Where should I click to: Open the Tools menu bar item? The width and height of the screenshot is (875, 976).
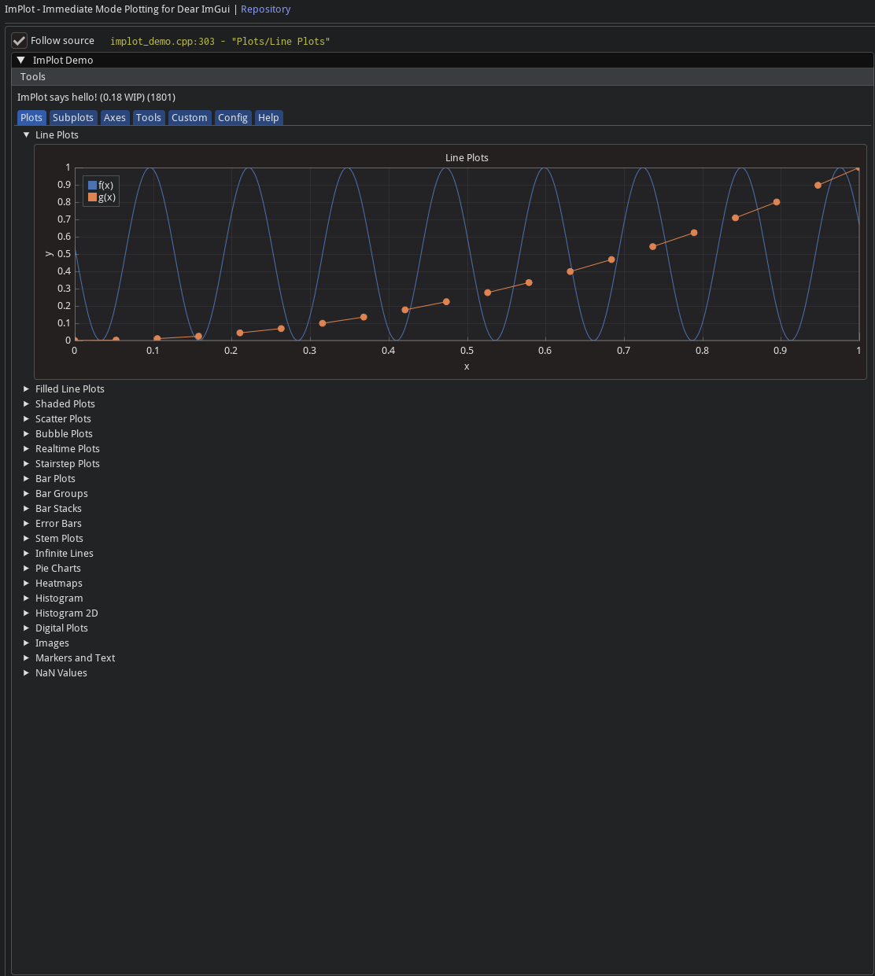click(33, 77)
